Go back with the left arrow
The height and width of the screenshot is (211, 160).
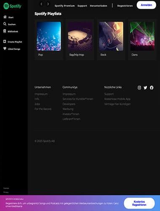pos(41,4)
